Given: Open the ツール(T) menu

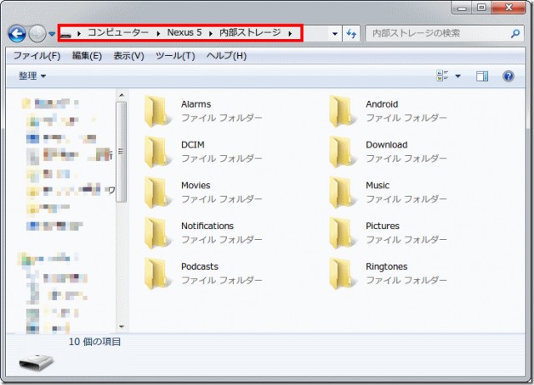Looking at the screenshot, I should pos(175,56).
